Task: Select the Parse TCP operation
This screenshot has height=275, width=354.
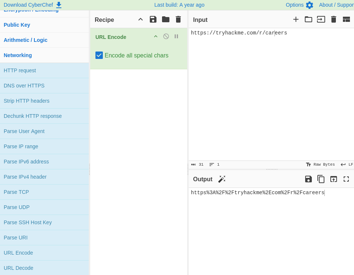Action: point(44,192)
